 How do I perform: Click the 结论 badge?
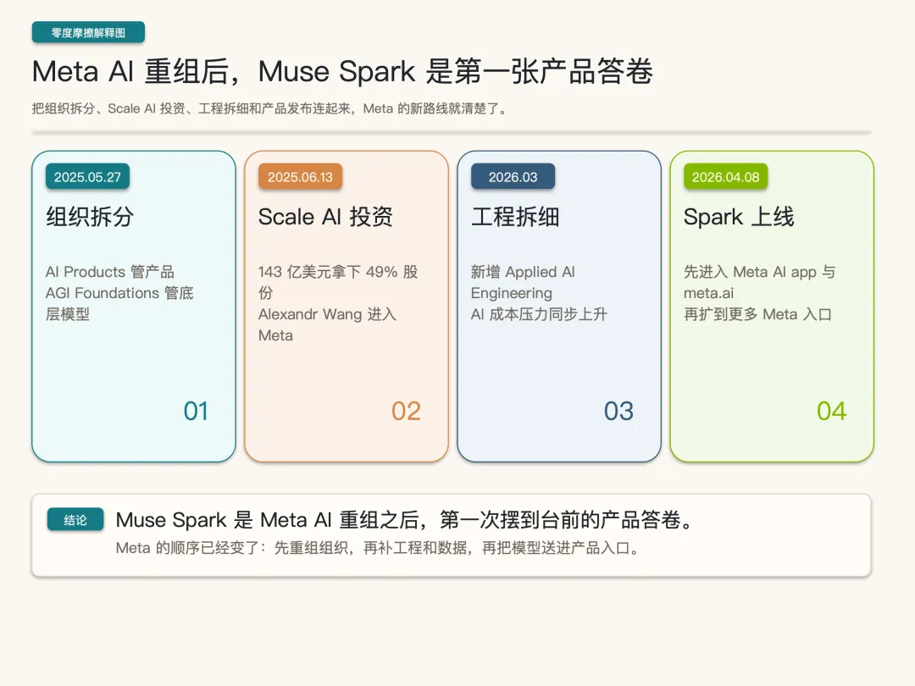click(x=75, y=520)
